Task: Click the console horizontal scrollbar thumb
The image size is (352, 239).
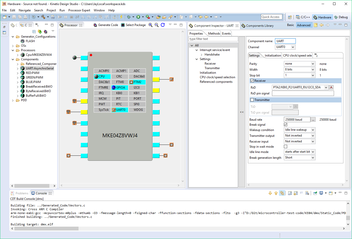Action: (46, 228)
